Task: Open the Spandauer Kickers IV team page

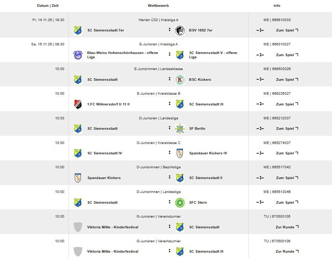Action: click(x=208, y=153)
